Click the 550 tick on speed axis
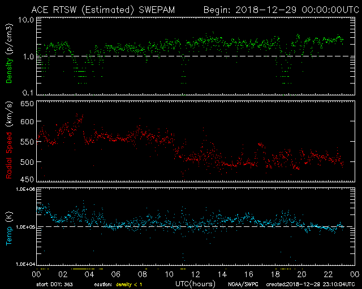362x289 pixels. pos(27,142)
